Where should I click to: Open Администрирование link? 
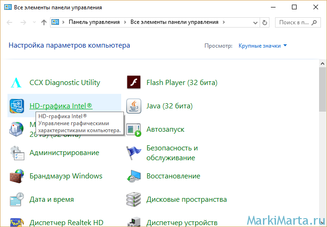coord(64,153)
